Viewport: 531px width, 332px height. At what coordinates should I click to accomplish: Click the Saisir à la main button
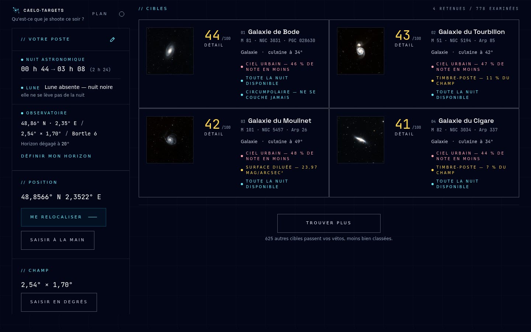[x=58, y=240]
